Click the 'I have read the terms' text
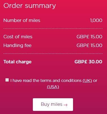The image size is (107, 114). pos(25,81)
